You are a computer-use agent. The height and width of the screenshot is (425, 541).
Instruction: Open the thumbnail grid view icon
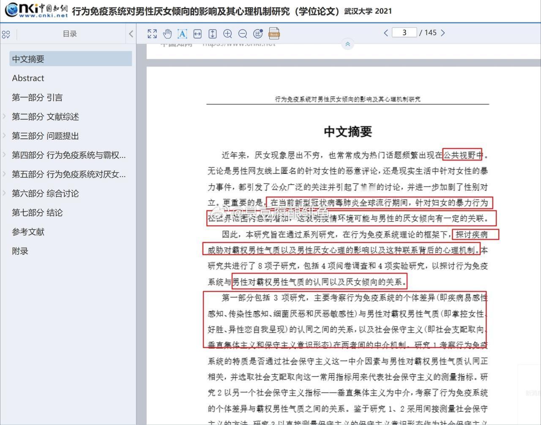pos(6,34)
